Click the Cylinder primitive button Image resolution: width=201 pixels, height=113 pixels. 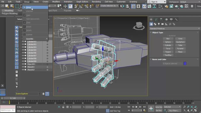tap(168, 45)
